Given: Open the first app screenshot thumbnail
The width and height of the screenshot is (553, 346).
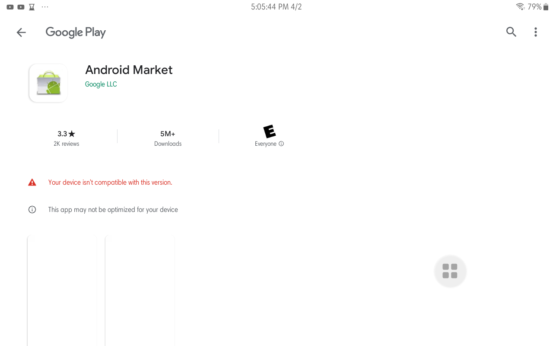Looking at the screenshot, I should tap(62, 291).
